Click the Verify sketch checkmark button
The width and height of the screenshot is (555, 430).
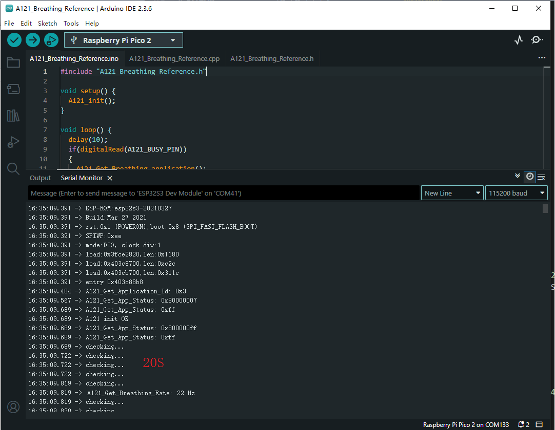tap(14, 40)
